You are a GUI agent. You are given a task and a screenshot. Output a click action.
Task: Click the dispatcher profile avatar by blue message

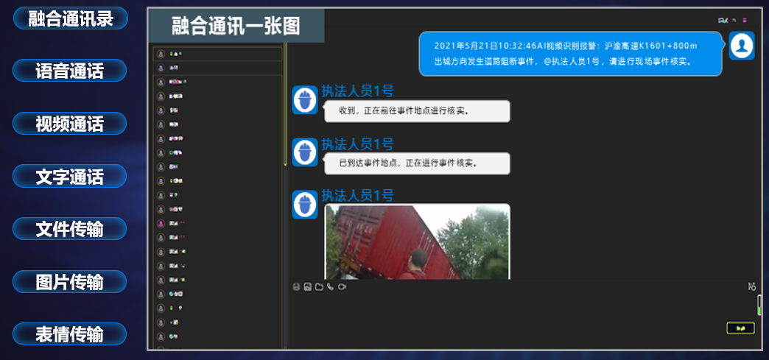tap(742, 46)
